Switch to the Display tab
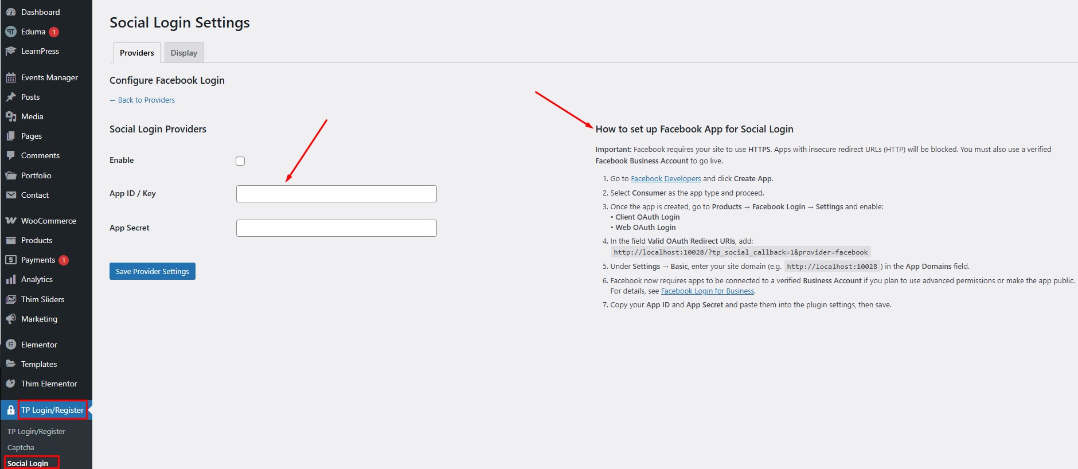The image size is (1078, 469). (x=183, y=53)
